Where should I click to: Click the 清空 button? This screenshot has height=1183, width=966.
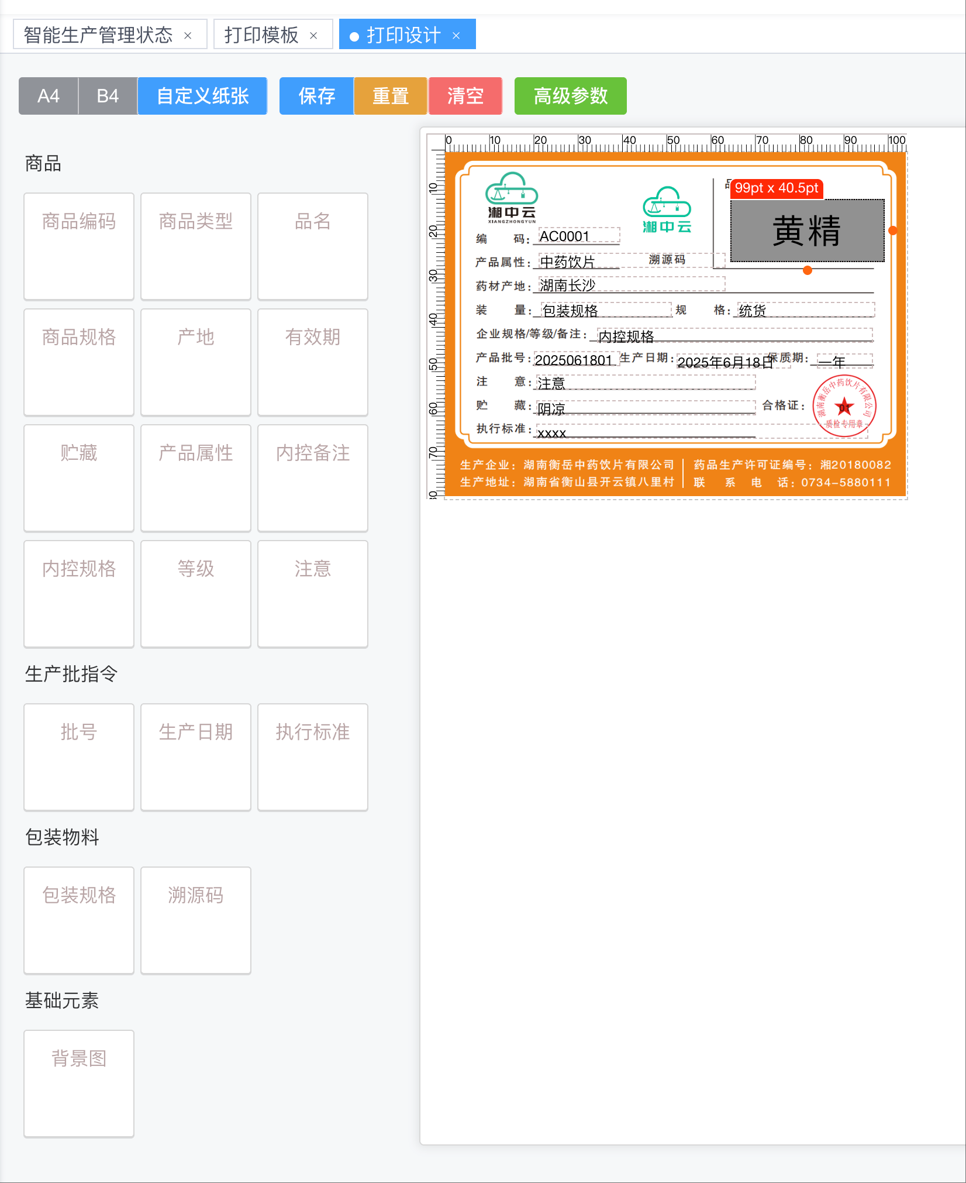coord(465,96)
